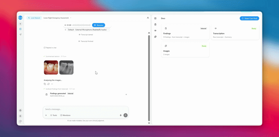Click the Ready badge on Images card

[x=204, y=46]
